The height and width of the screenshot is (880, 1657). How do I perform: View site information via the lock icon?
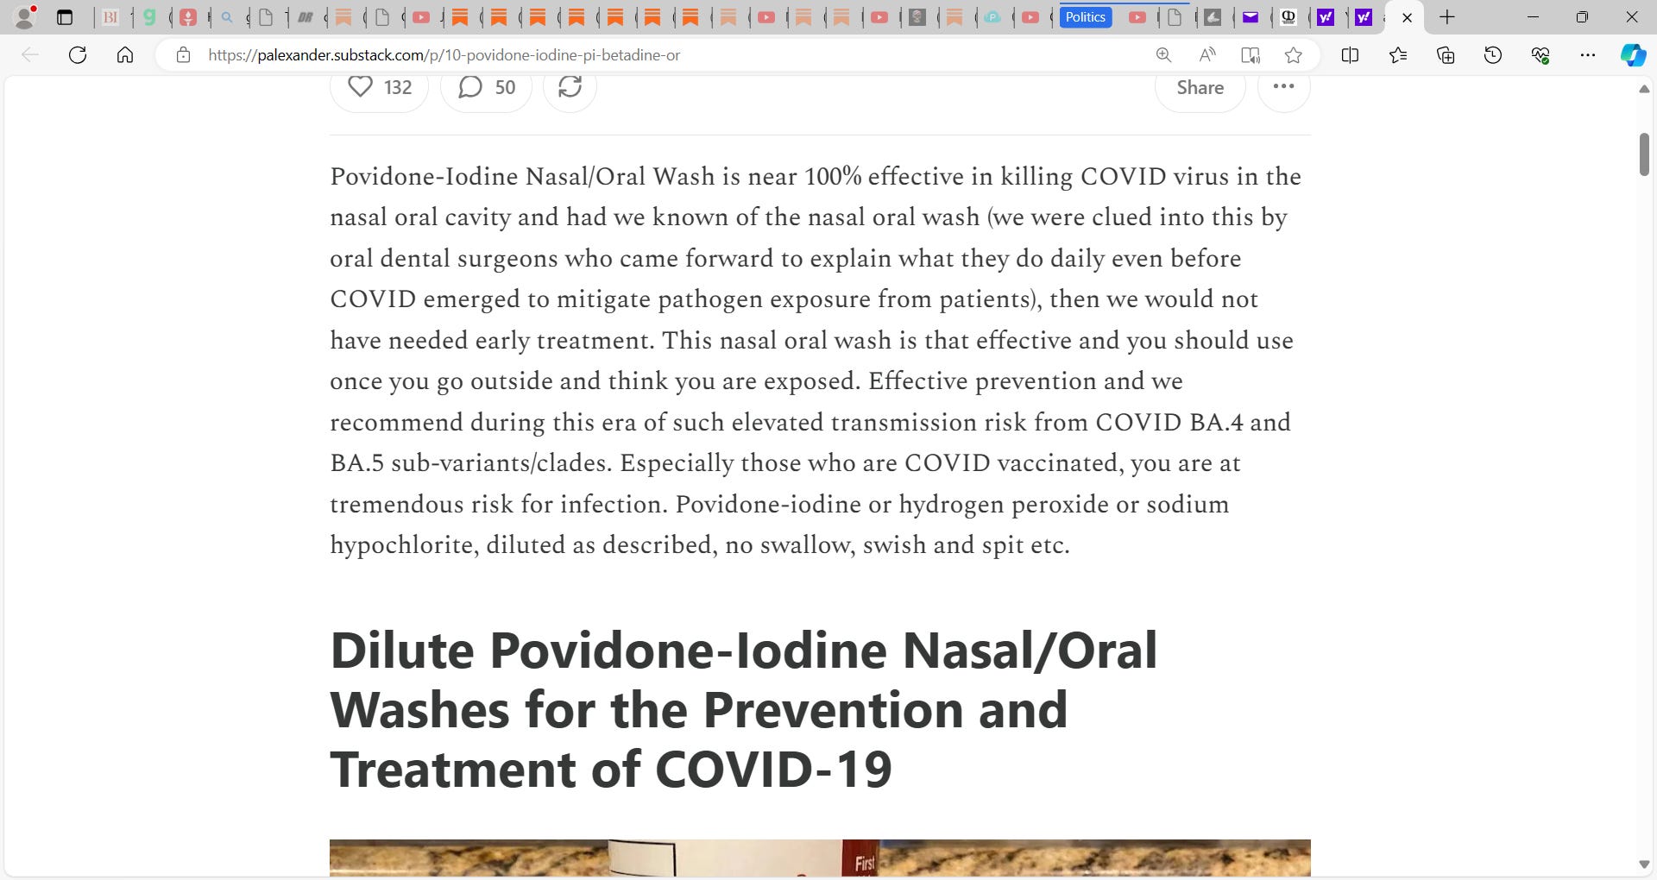[x=183, y=55]
